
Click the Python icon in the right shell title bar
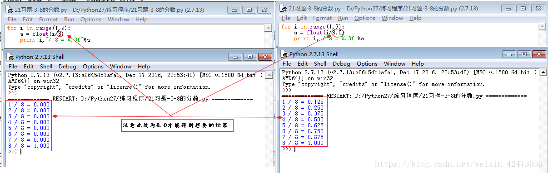(284, 54)
